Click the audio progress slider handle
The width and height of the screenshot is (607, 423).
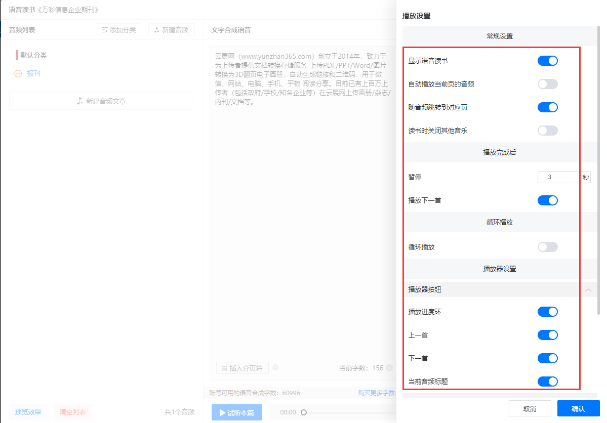pyautogui.click(x=304, y=412)
